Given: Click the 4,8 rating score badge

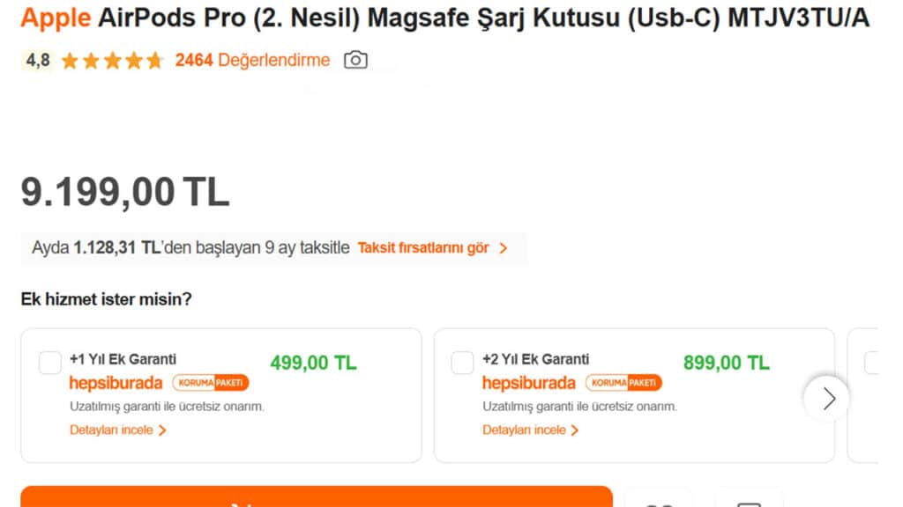Looking at the screenshot, I should (38, 60).
